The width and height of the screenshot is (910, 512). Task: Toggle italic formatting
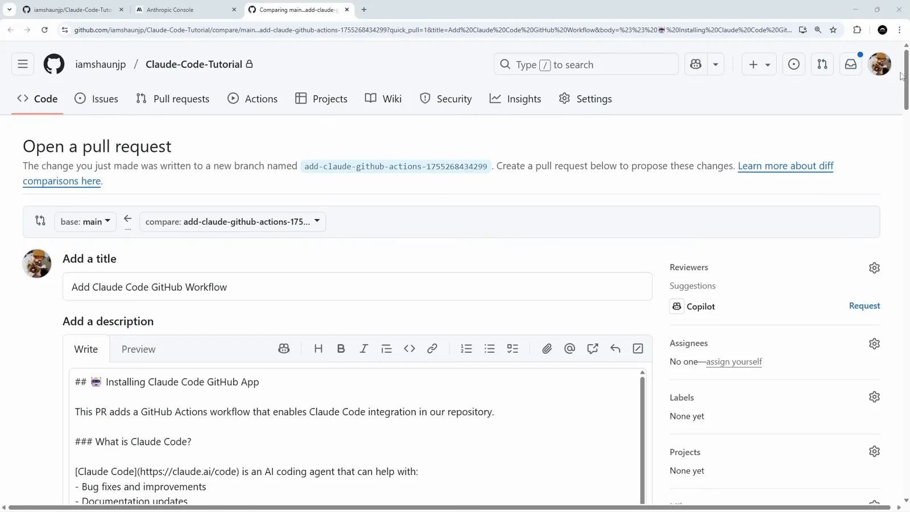[364, 349]
